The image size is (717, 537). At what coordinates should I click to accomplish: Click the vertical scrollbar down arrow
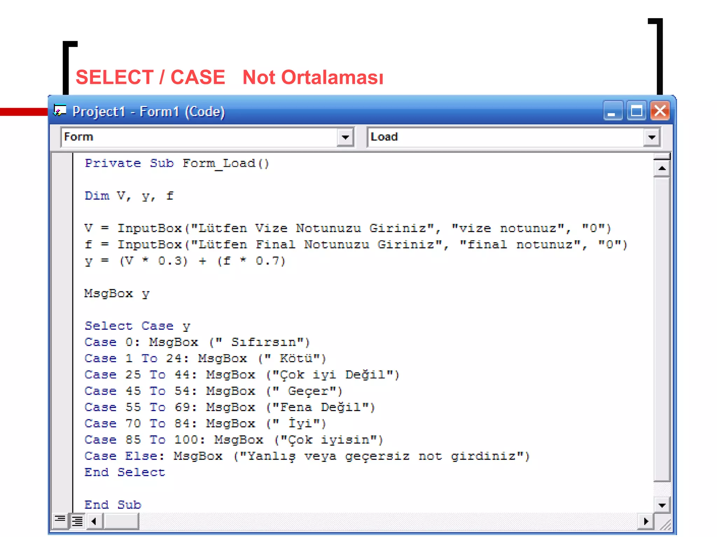point(662,505)
